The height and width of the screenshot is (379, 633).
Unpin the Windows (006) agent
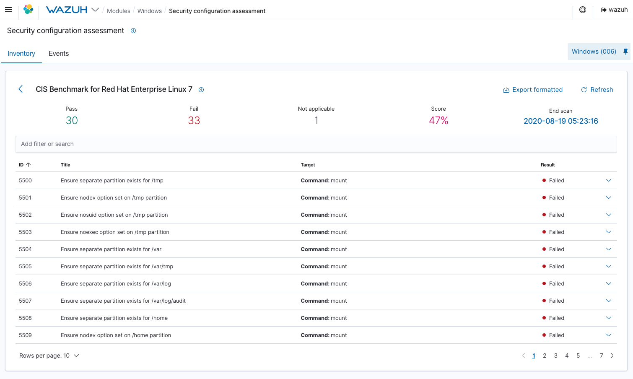(625, 51)
